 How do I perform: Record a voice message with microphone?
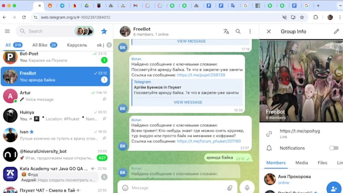247,187
